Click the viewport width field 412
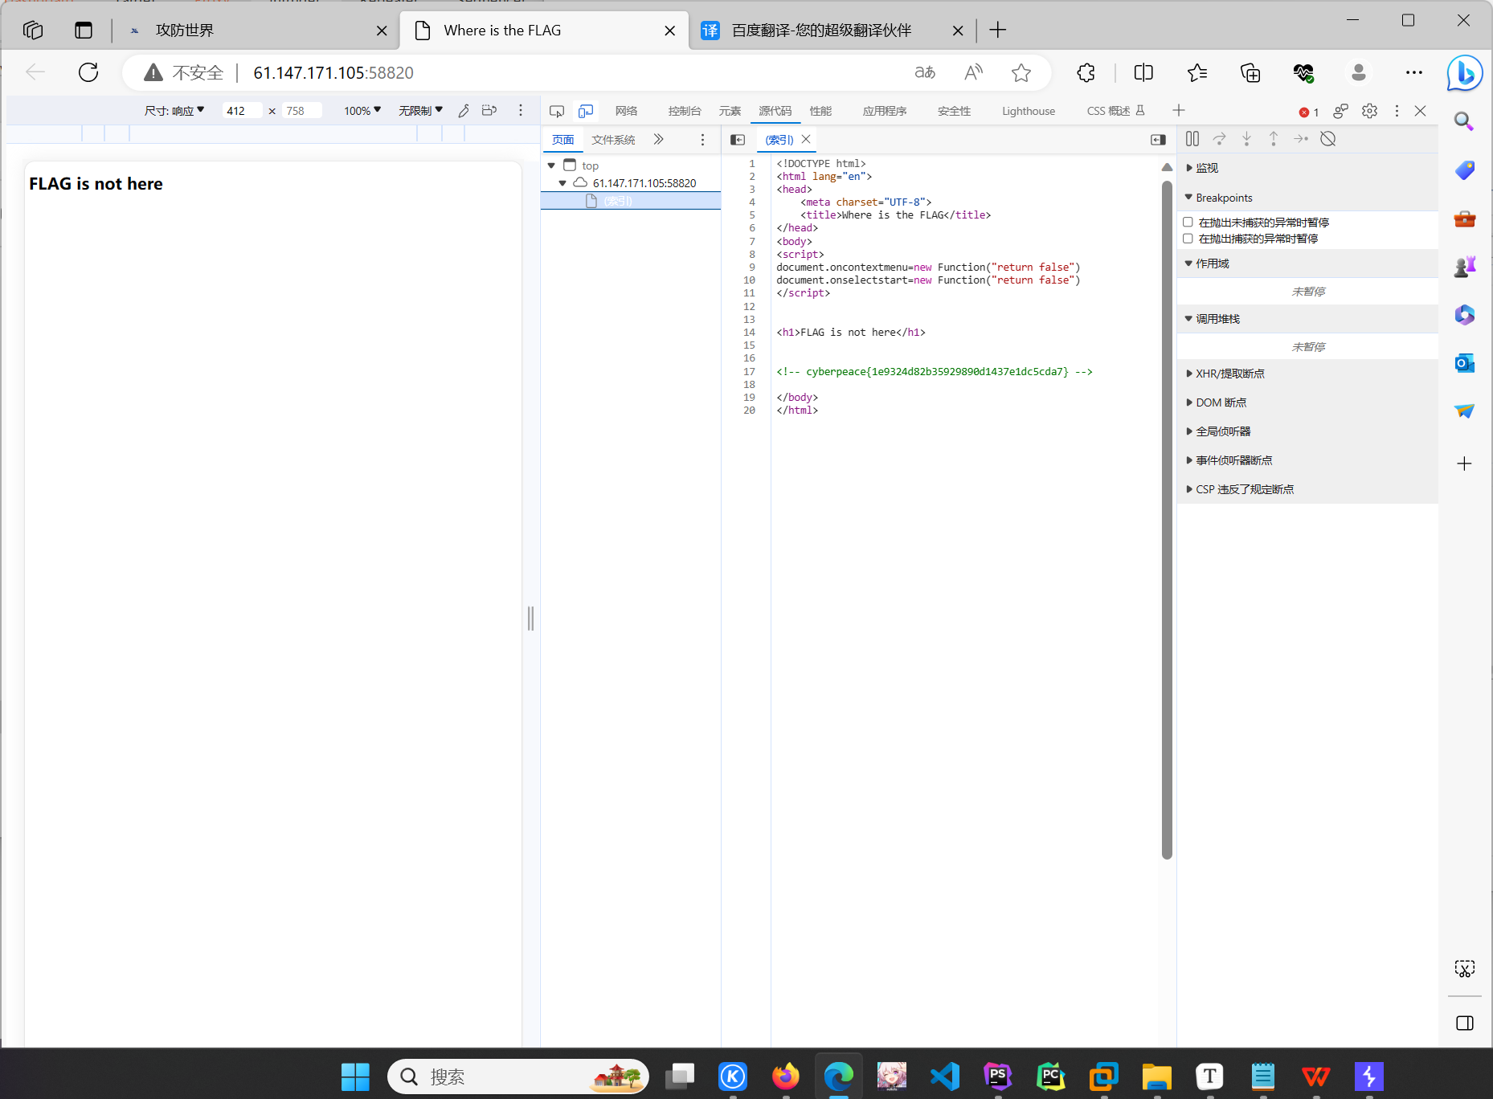Viewport: 1493px width, 1099px height. tap(242, 111)
